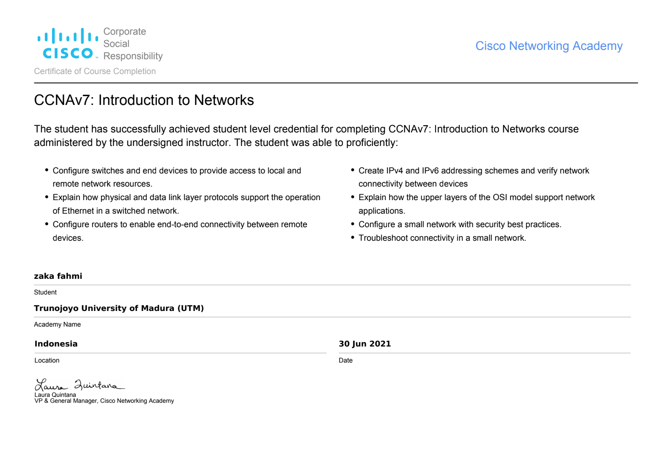Click the Cisco logo
The width and height of the screenshot is (672, 473).
point(68,44)
